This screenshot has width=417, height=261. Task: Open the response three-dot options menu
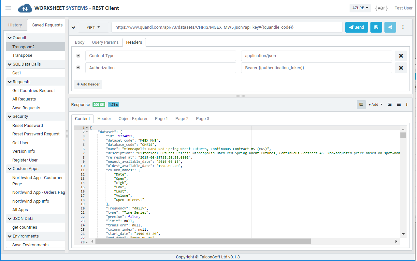[407, 104]
